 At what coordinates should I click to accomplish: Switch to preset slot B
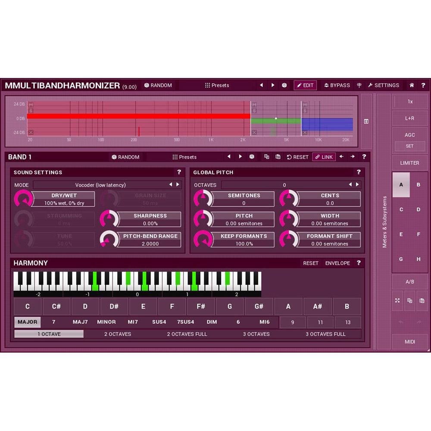[418, 184]
